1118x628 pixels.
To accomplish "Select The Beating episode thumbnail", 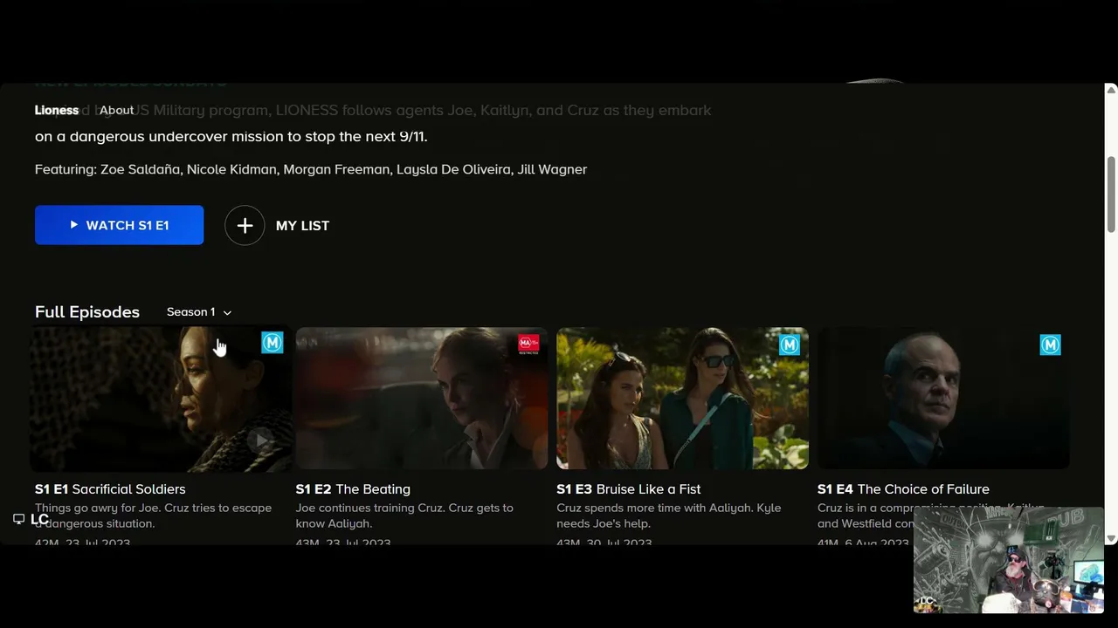I will [422, 399].
